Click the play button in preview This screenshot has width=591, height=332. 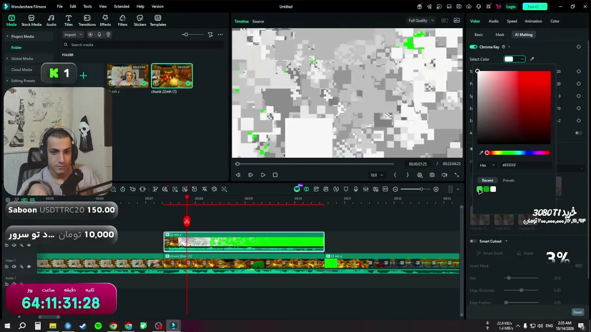point(263,175)
